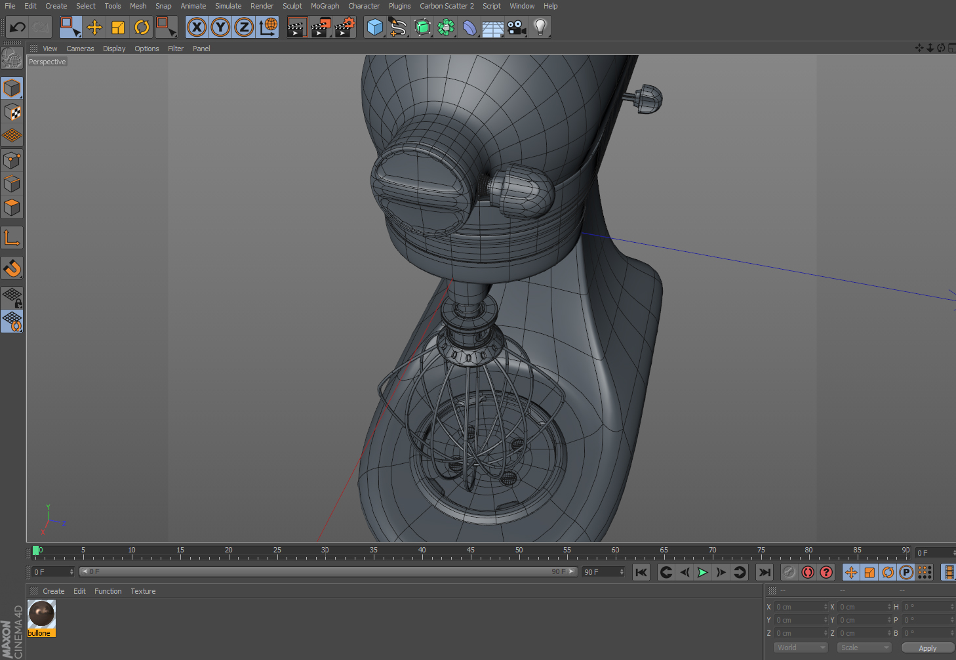Open the MoGraph menu

(x=325, y=6)
